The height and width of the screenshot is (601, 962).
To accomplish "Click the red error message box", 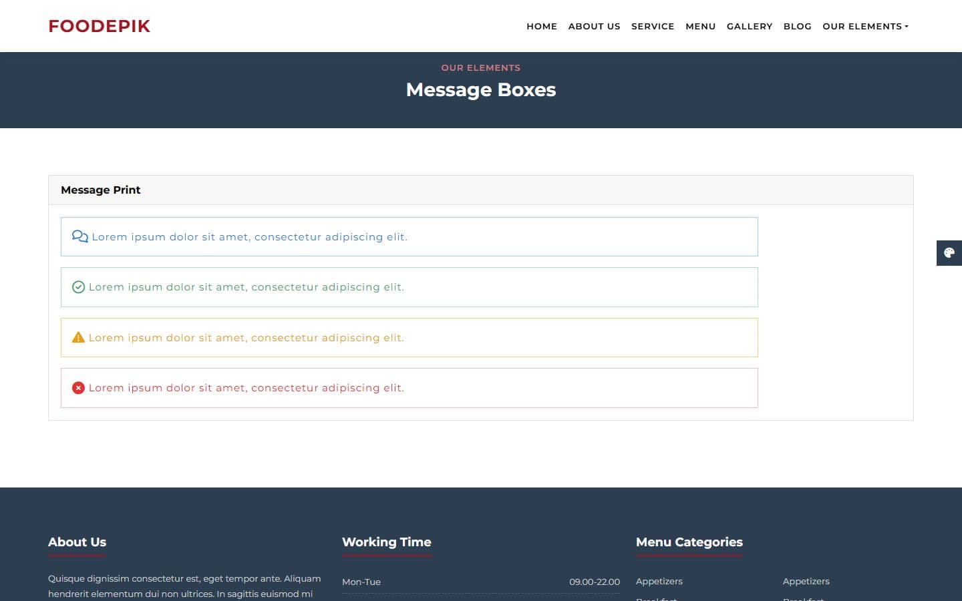I will 410,388.
